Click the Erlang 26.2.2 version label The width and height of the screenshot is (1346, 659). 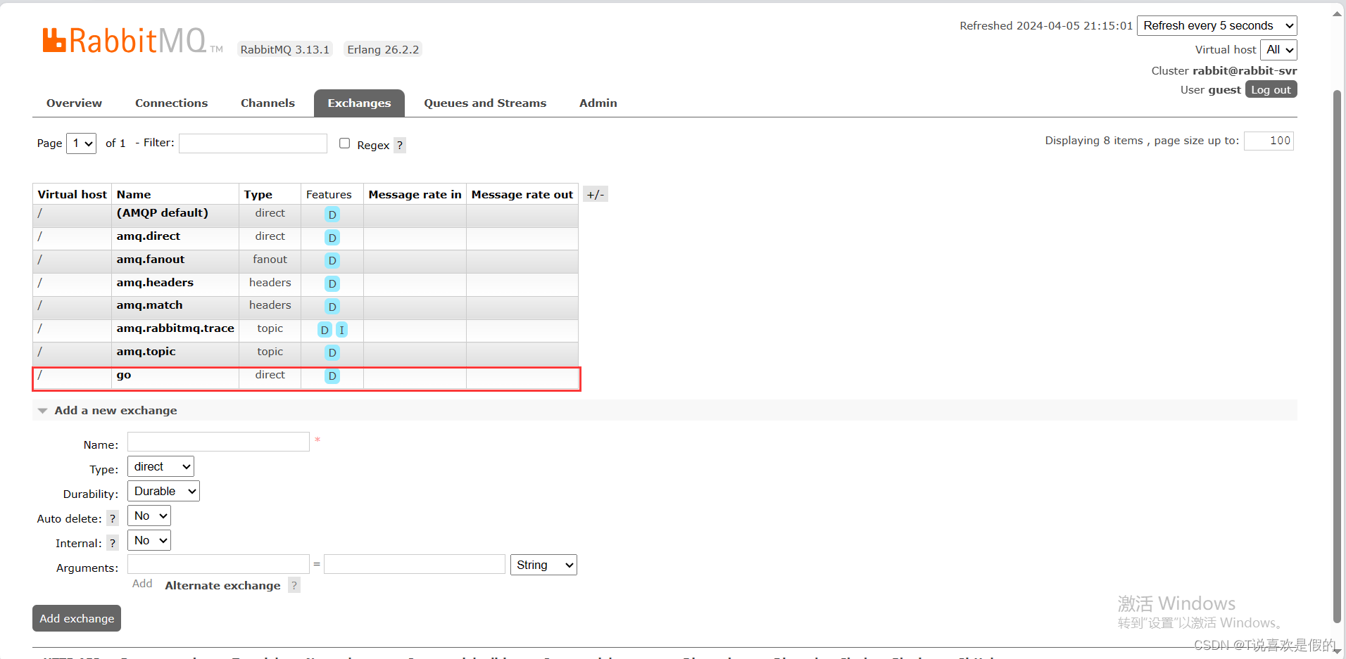click(x=383, y=49)
